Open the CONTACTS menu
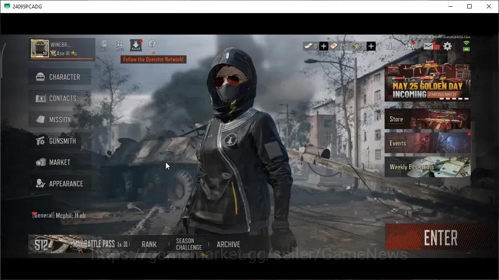The width and height of the screenshot is (499, 280). click(60, 98)
